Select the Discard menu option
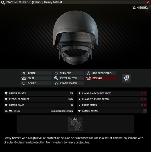 pyautogui.click(x=101, y=78)
